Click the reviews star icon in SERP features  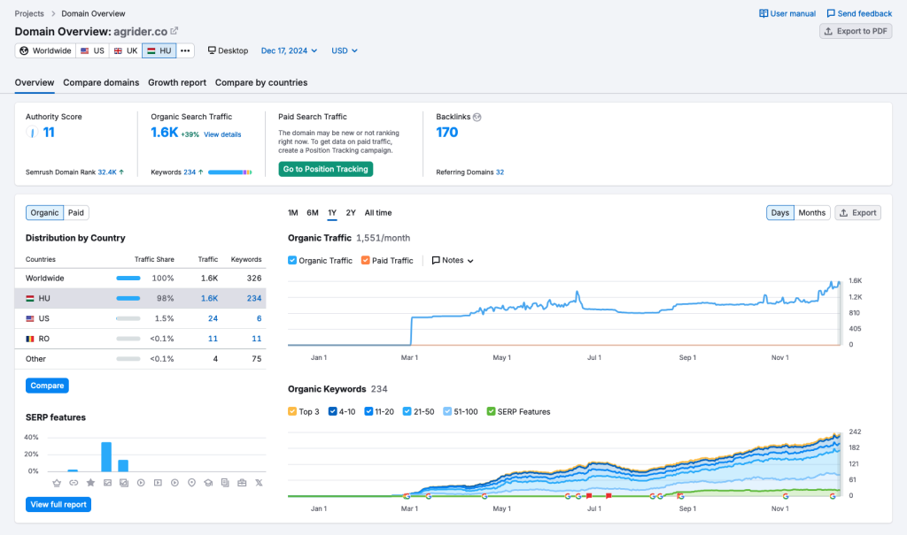point(90,483)
